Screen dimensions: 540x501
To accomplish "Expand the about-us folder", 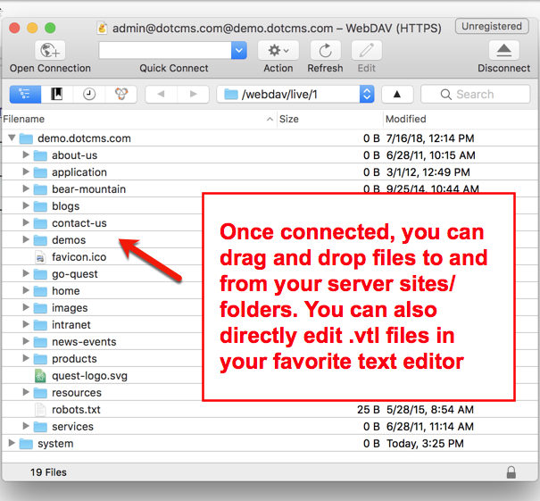I will [x=26, y=155].
